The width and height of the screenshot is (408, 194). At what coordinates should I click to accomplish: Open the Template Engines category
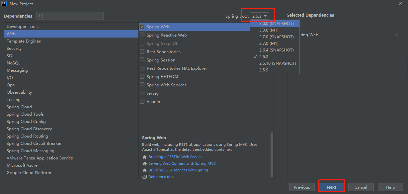click(x=71, y=41)
